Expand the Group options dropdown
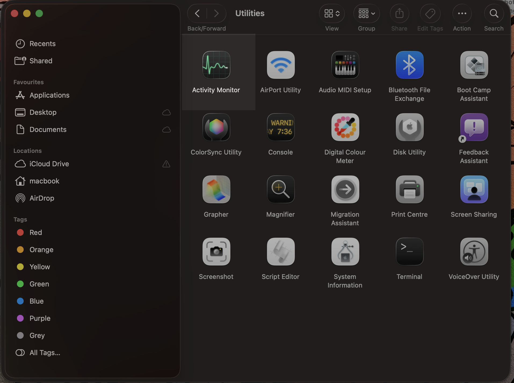514x383 pixels. [367, 13]
